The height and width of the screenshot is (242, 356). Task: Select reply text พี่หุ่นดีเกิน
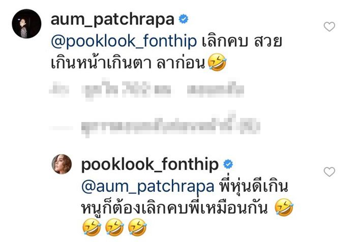[253, 186]
